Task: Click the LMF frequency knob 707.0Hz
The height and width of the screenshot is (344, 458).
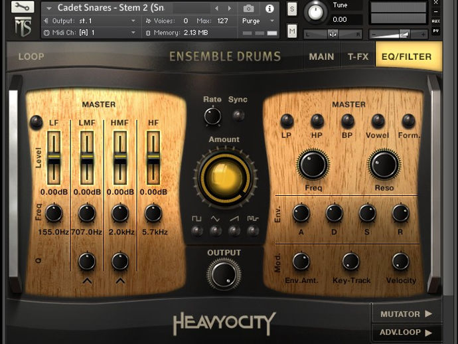Action: (x=87, y=213)
